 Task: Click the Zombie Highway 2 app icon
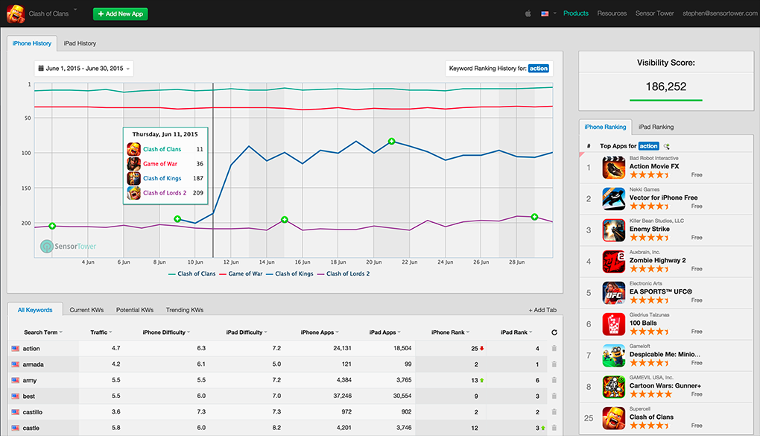tap(614, 262)
